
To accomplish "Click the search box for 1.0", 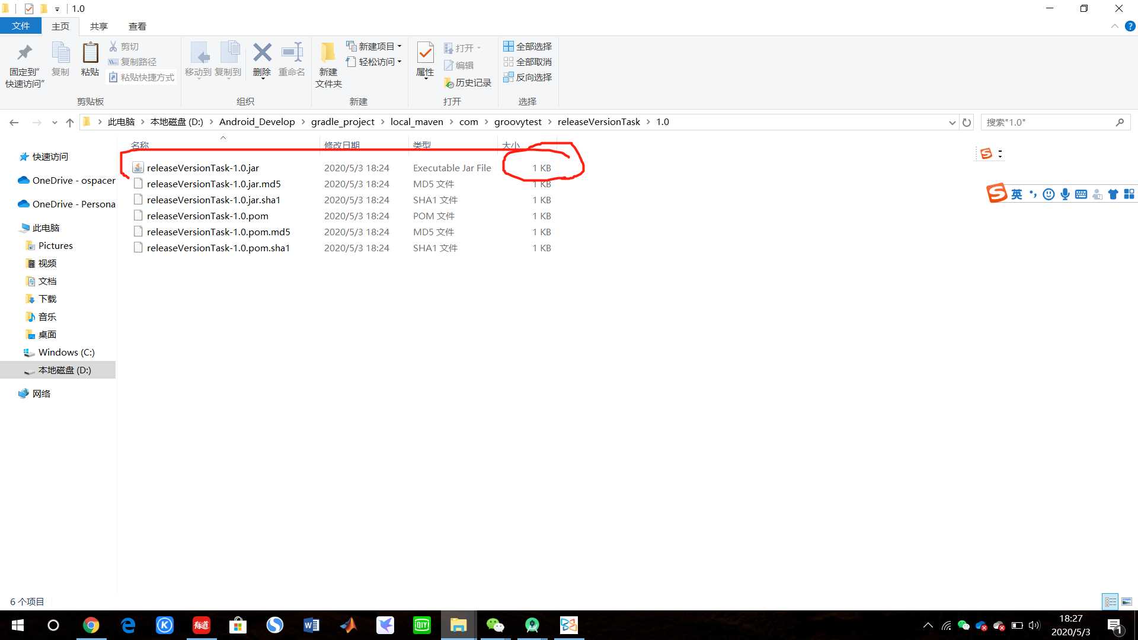I will 1055,122.
